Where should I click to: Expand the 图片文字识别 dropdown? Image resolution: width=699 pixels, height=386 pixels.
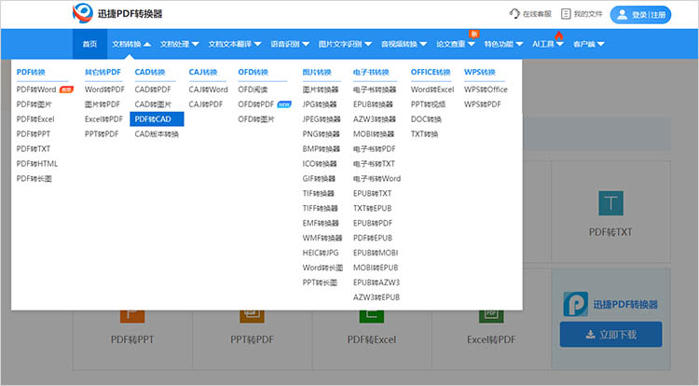coord(345,44)
